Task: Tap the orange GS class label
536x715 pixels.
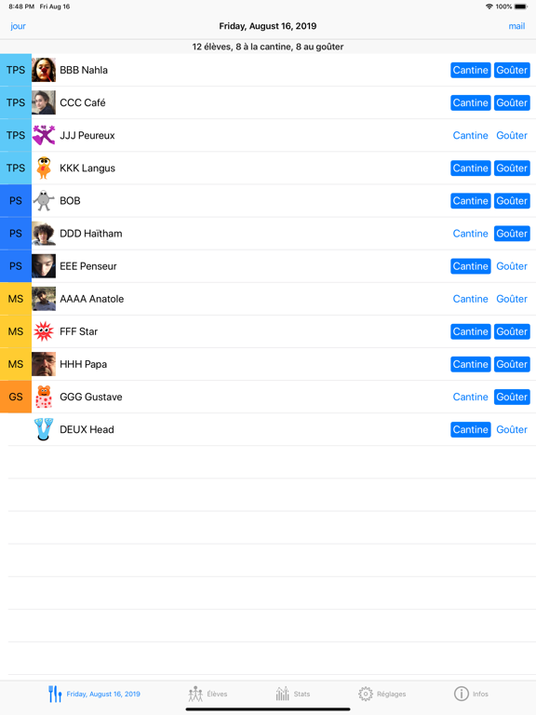Action: point(16,397)
